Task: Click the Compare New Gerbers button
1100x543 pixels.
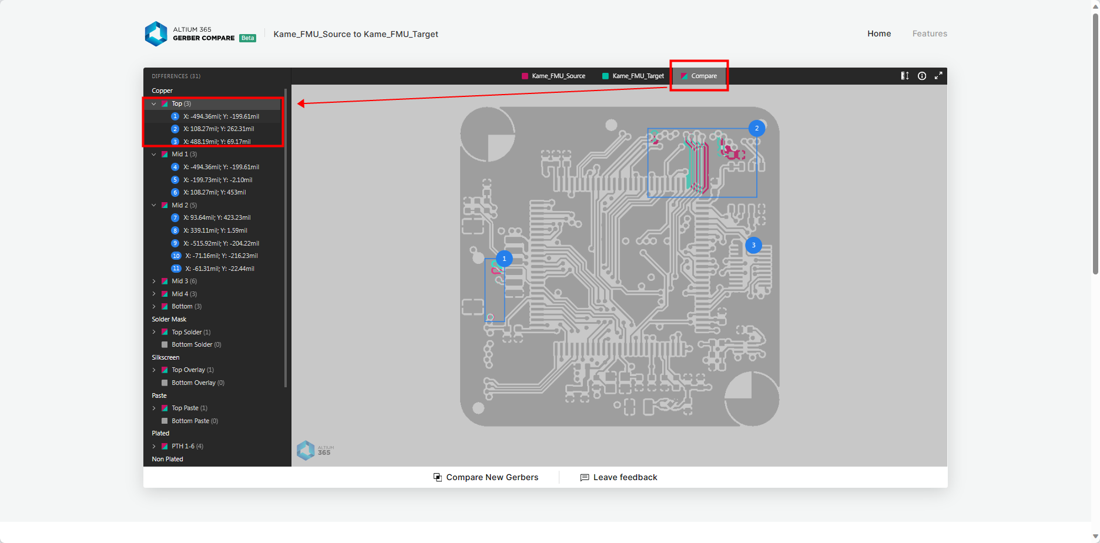Action: [486, 477]
